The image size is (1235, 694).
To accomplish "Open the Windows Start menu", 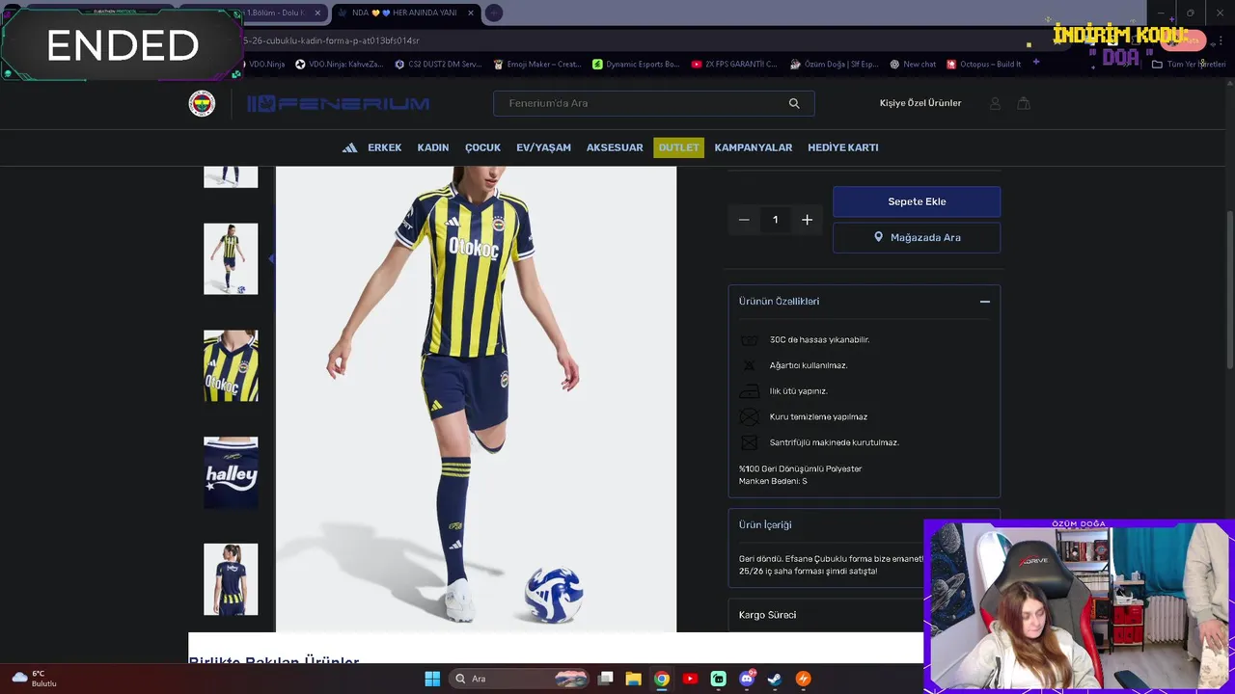I will click(x=432, y=679).
